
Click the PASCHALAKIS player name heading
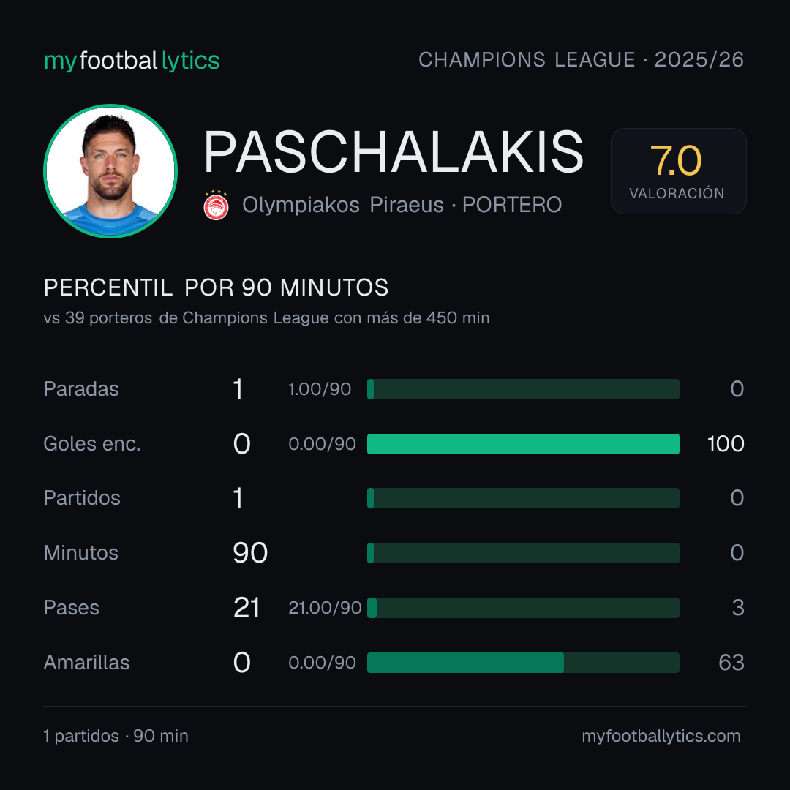(394, 151)
